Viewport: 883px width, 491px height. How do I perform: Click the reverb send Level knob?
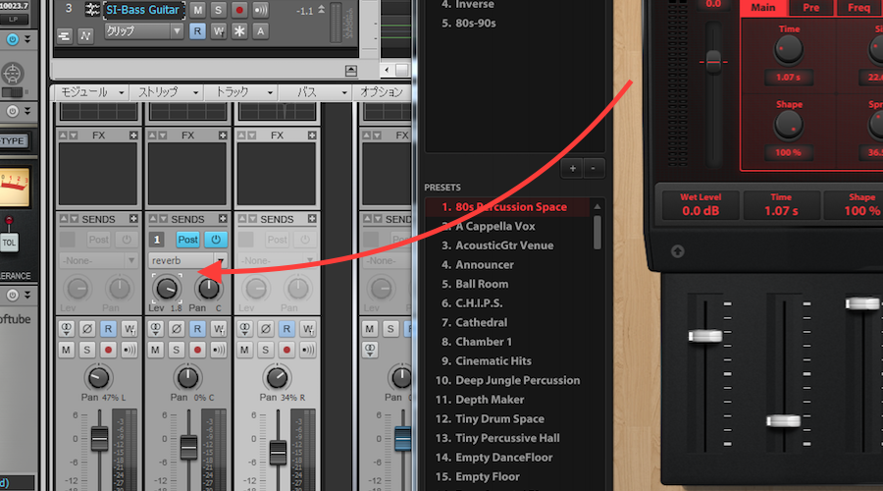[167, 288]
